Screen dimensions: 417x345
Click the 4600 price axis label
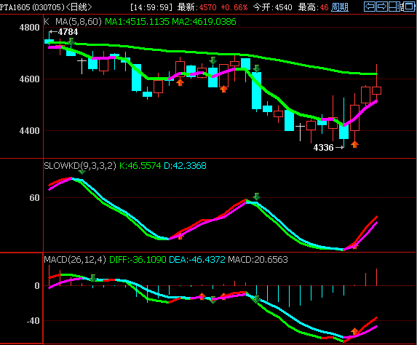click(30, 79)
